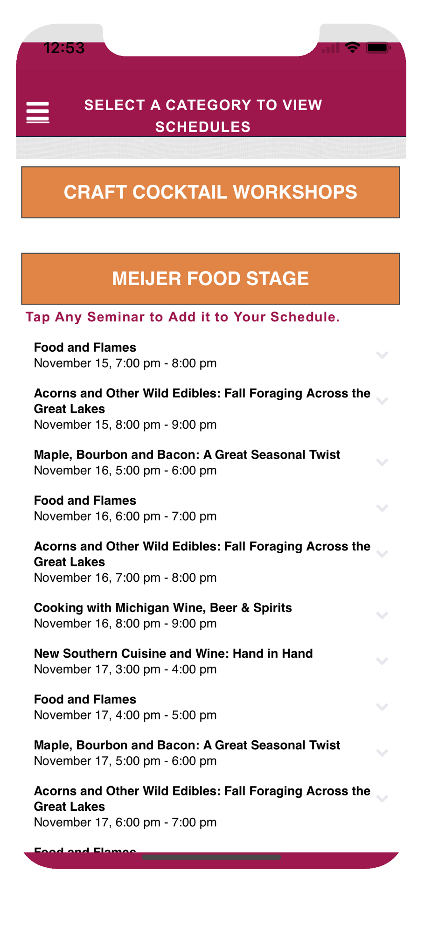The height and width of the screenshot is (933, 431).
Task: Expand Acorns and Other Wild Edibles November 15
Action: 382,401
